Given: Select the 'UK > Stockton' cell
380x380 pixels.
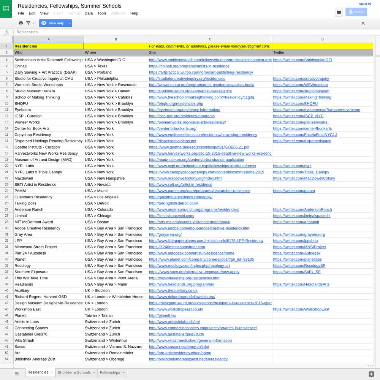Looking at the screenshot, I should (116, 291).
